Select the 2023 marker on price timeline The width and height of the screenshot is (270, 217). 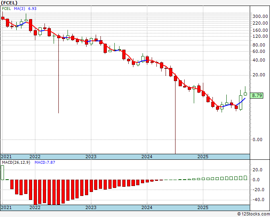click(x=91, y=157)
